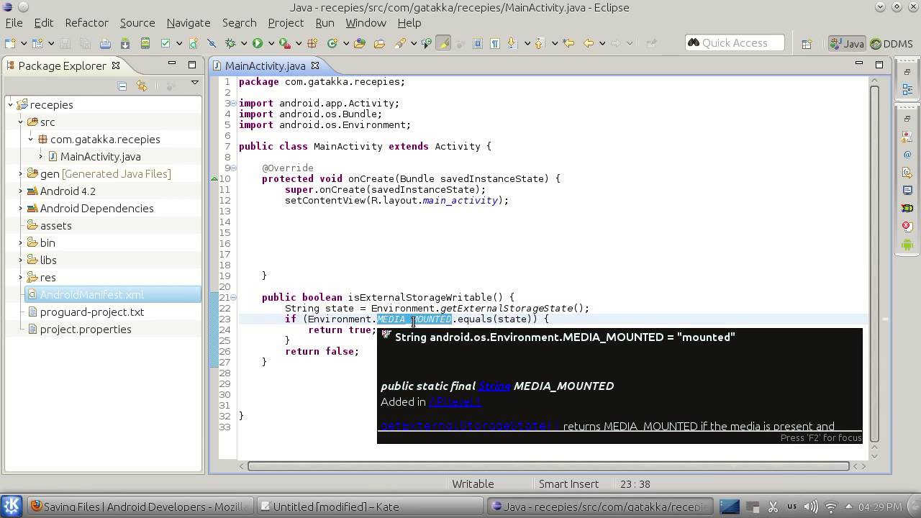This screenshot has height=518, width=921.
Task: Click the Open Perspective icon
Action: [x=806, y=44]
